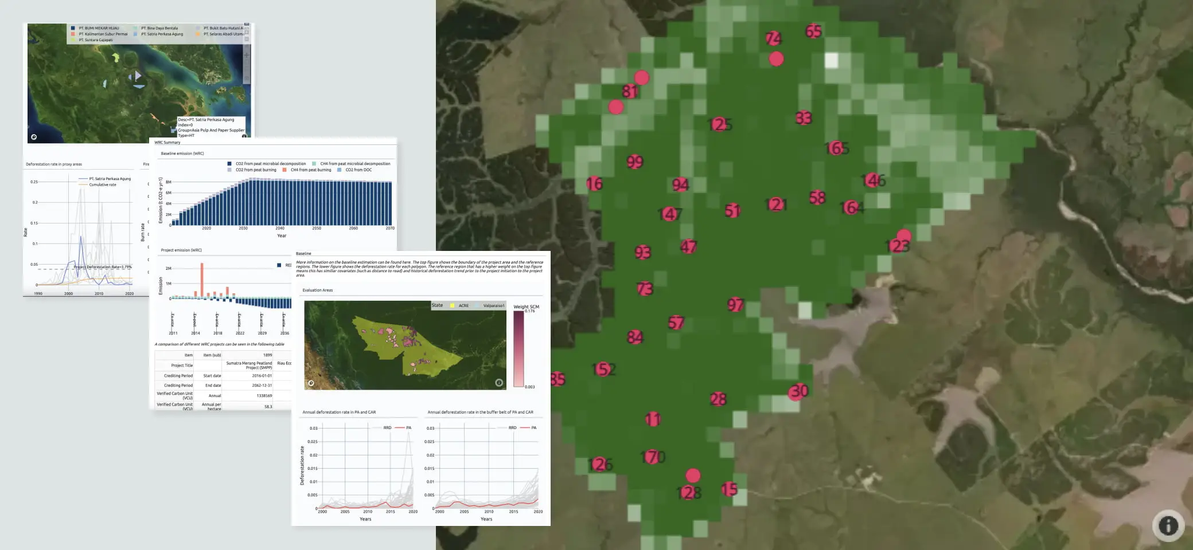Click the yellow ACRE color swatch
The height and width of the screenshot is (550, 1193).
[453, 306]
